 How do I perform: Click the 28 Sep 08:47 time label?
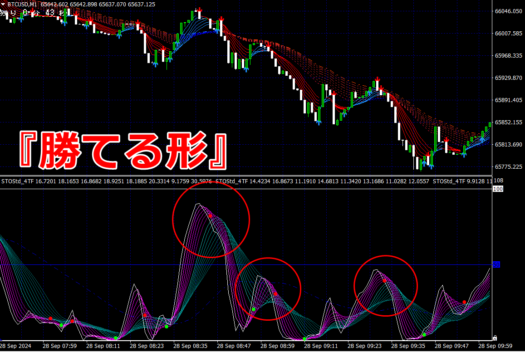(x=234, y=346)
